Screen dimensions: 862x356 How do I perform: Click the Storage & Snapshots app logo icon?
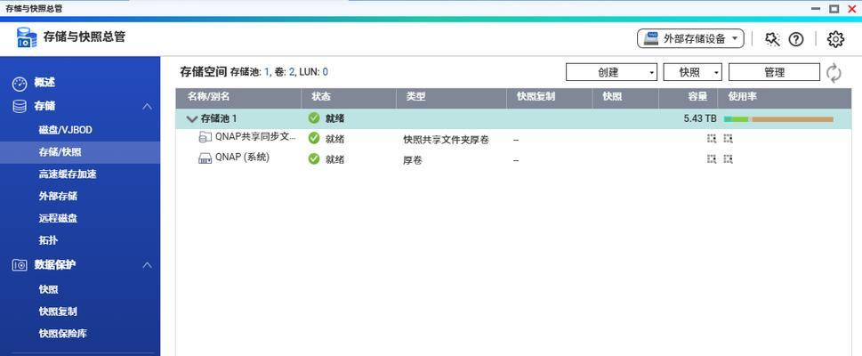click(x=27, y=37)
